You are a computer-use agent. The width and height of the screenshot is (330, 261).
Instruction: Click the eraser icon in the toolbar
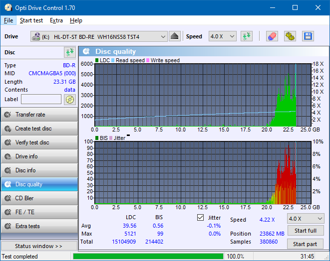point(272,36)
